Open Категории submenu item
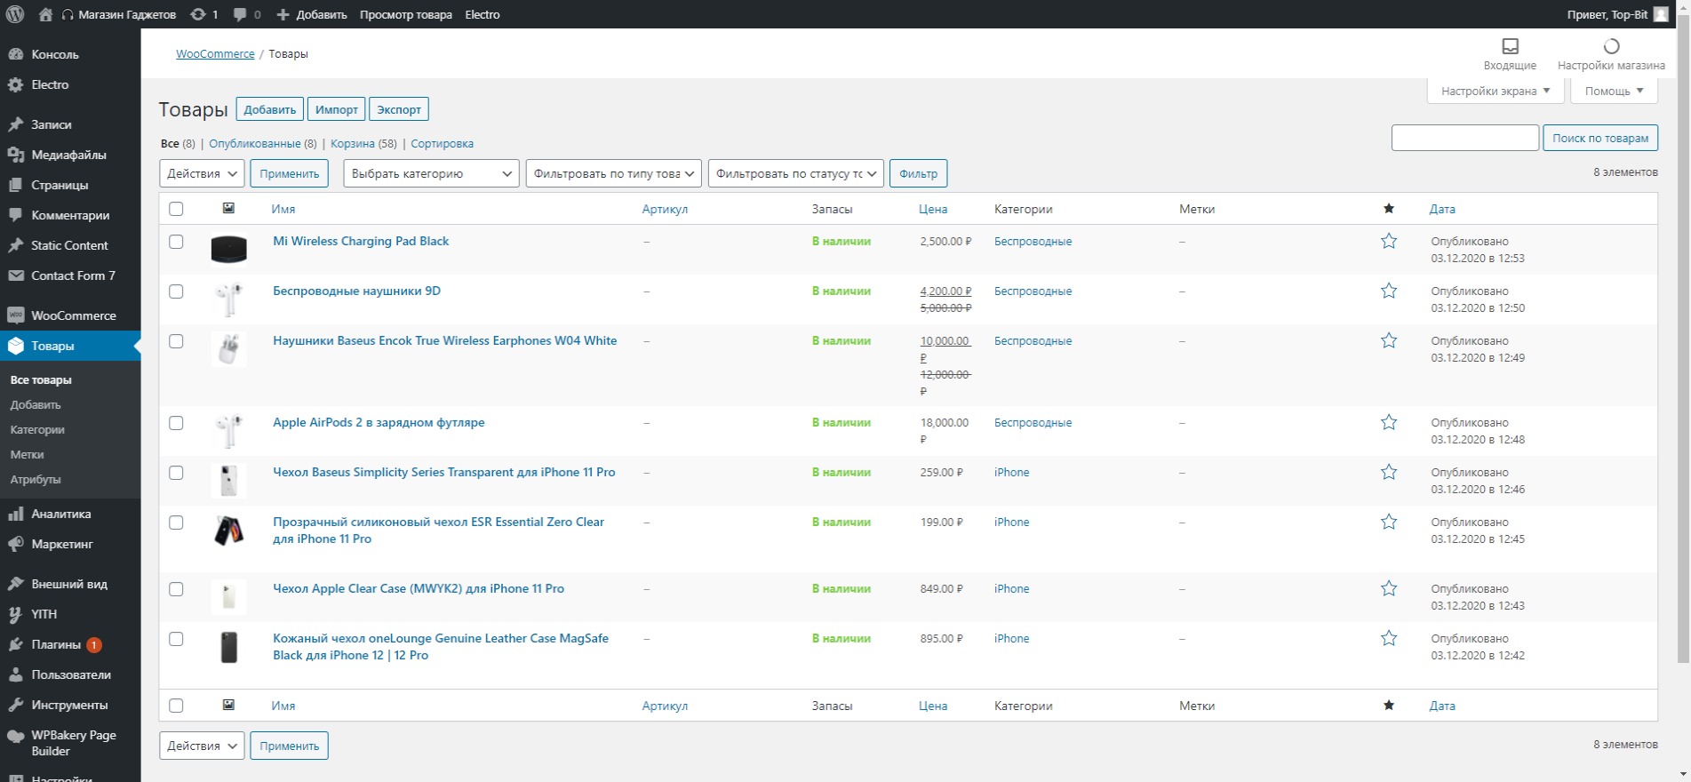This screenshot has height=782, width=1691. pyautogui.click(x=37, y=429)
